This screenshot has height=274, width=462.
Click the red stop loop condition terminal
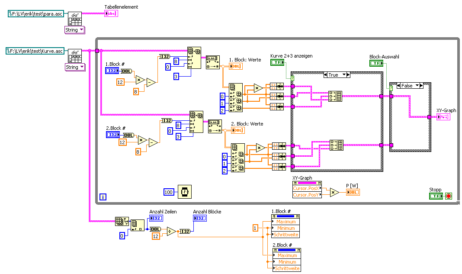[x=449, y=196]
